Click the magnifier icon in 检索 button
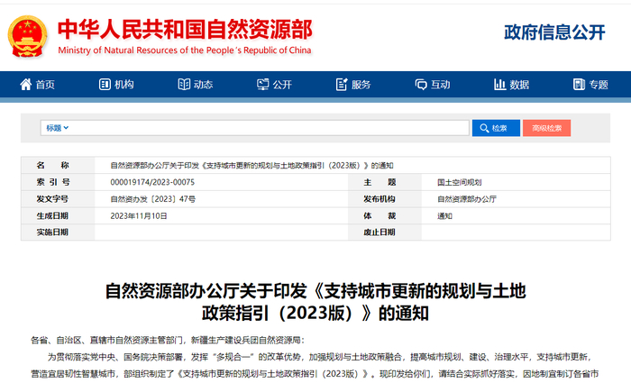This screenshot has width=631, height=383. tap(484, 128)
